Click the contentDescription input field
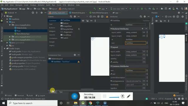Screen dimensions: 188x106 click(135, 77)
